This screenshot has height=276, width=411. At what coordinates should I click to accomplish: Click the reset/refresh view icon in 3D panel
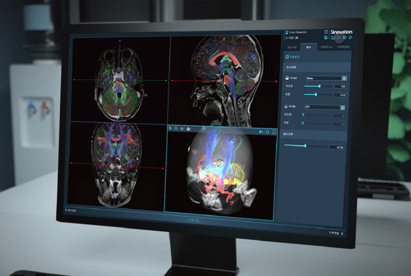(x=267, y=132)
